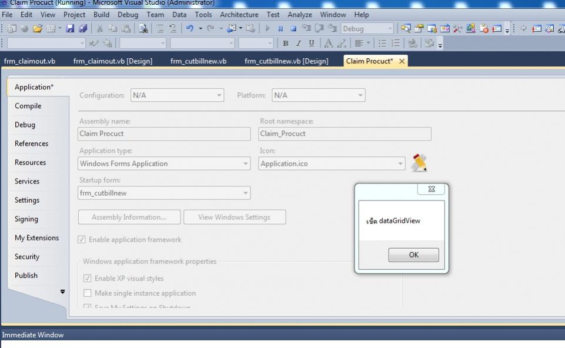The image size is (565, 348).
Task: Click the Comment Out Lines icon
Action: [160, 28]
